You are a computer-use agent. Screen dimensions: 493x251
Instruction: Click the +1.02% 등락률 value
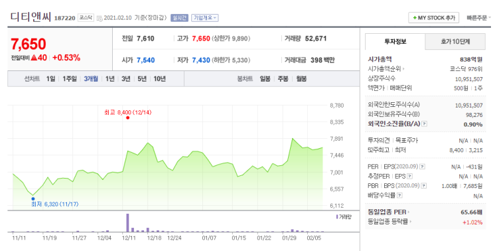472,222
